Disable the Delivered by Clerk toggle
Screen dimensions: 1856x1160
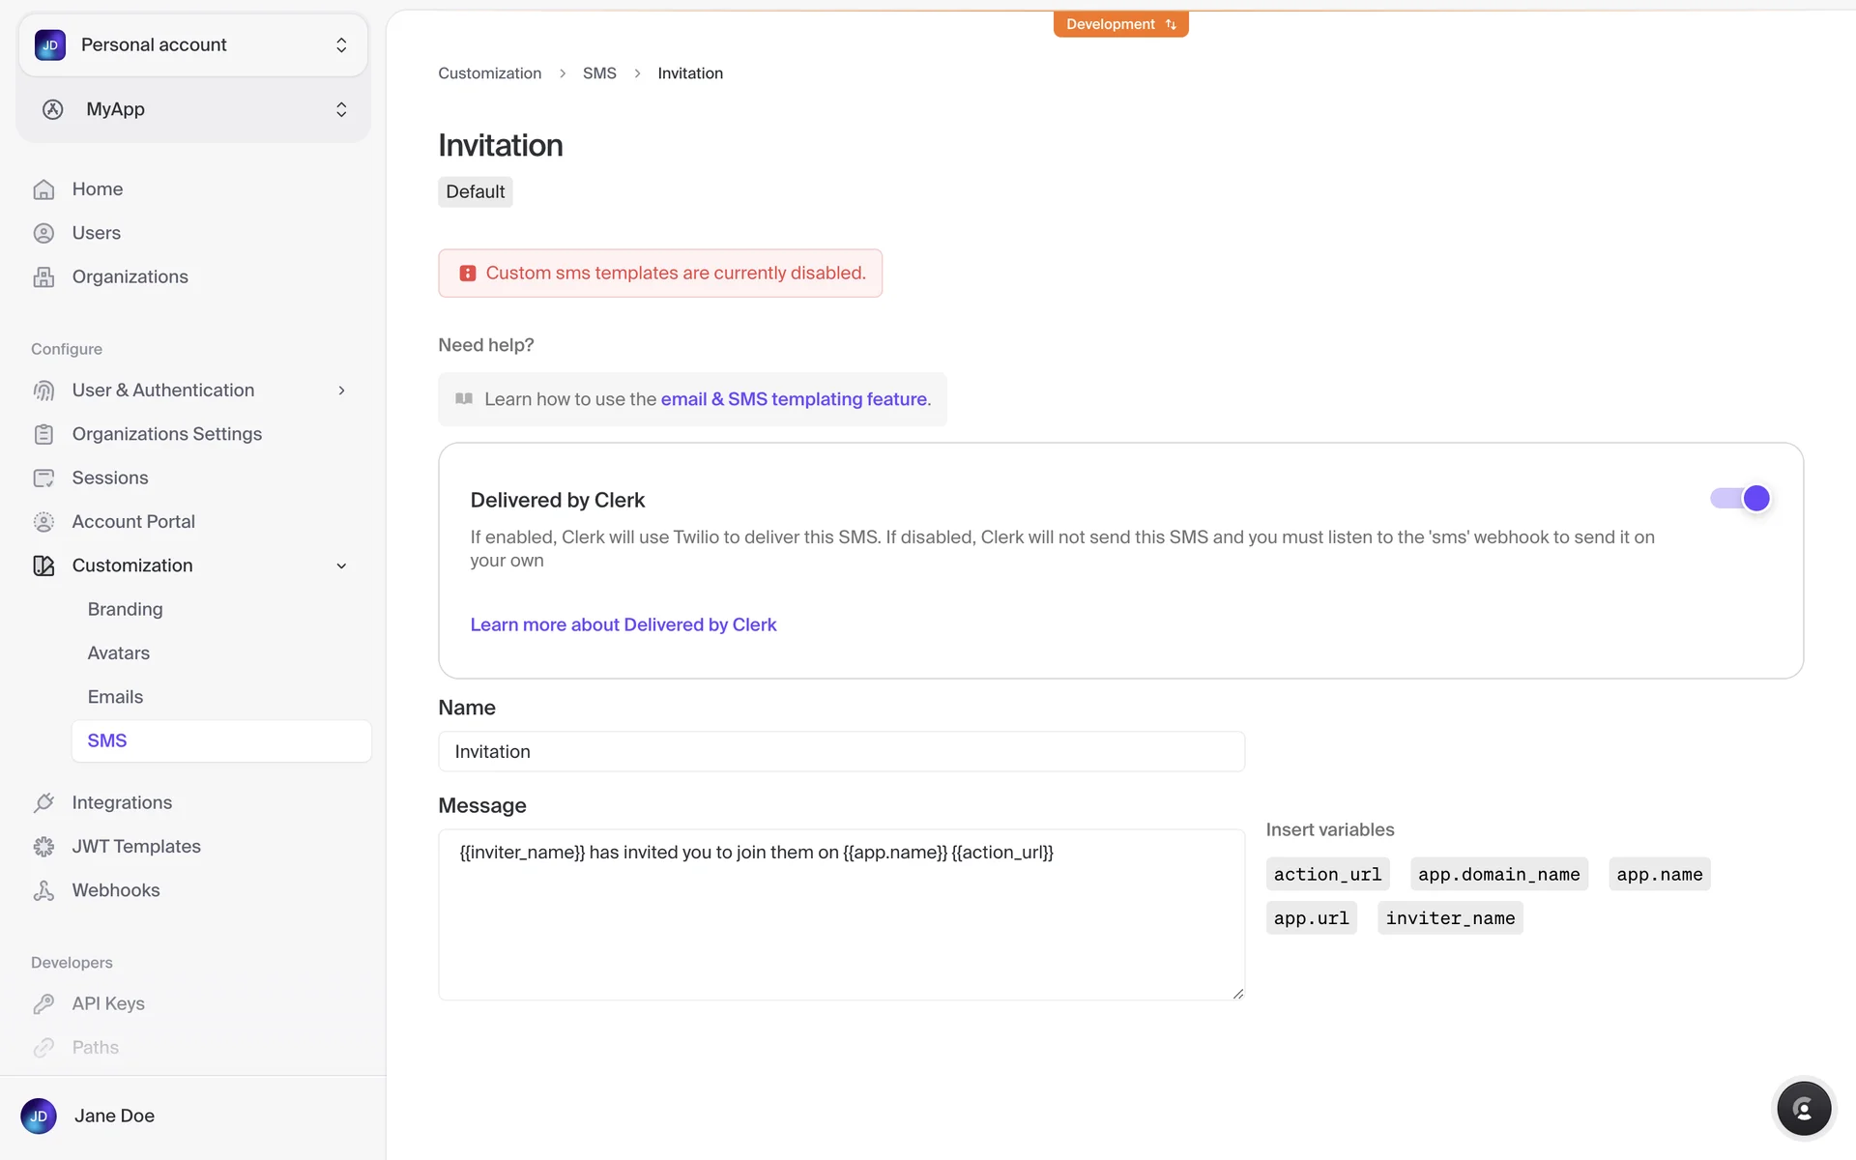pyautogui.click(x=1740, y=499)
